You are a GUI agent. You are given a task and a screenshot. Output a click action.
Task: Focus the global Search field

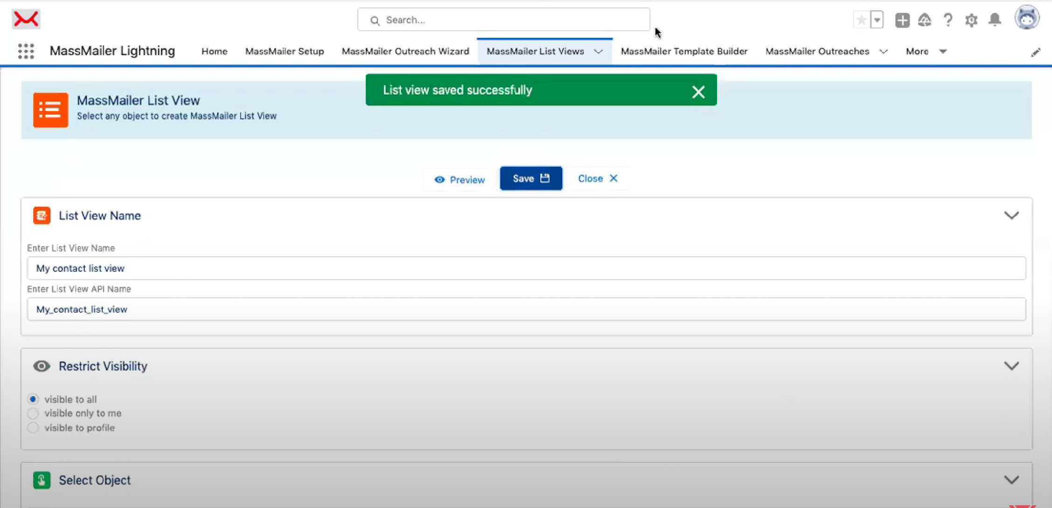503,20
